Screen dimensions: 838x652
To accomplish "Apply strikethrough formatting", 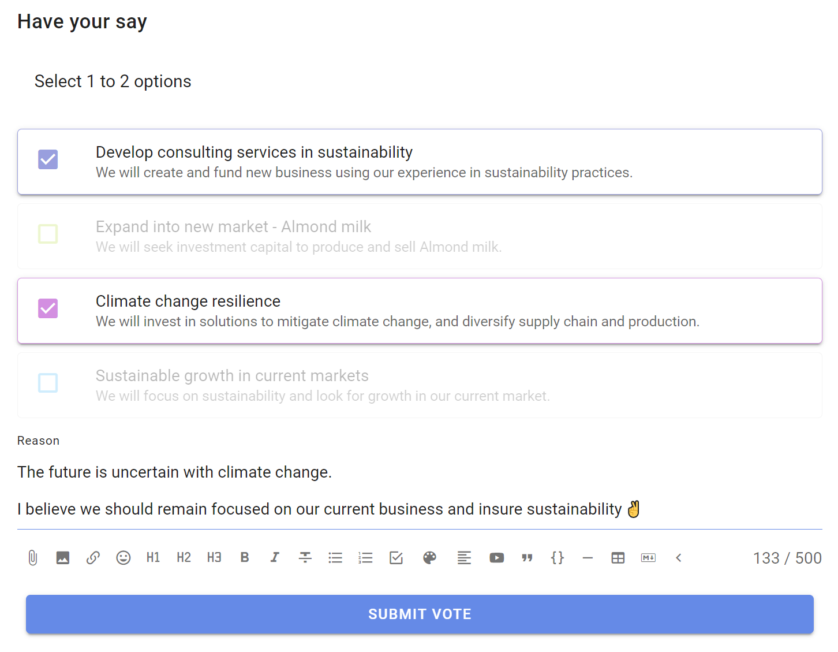I will (x=305, y=558).
